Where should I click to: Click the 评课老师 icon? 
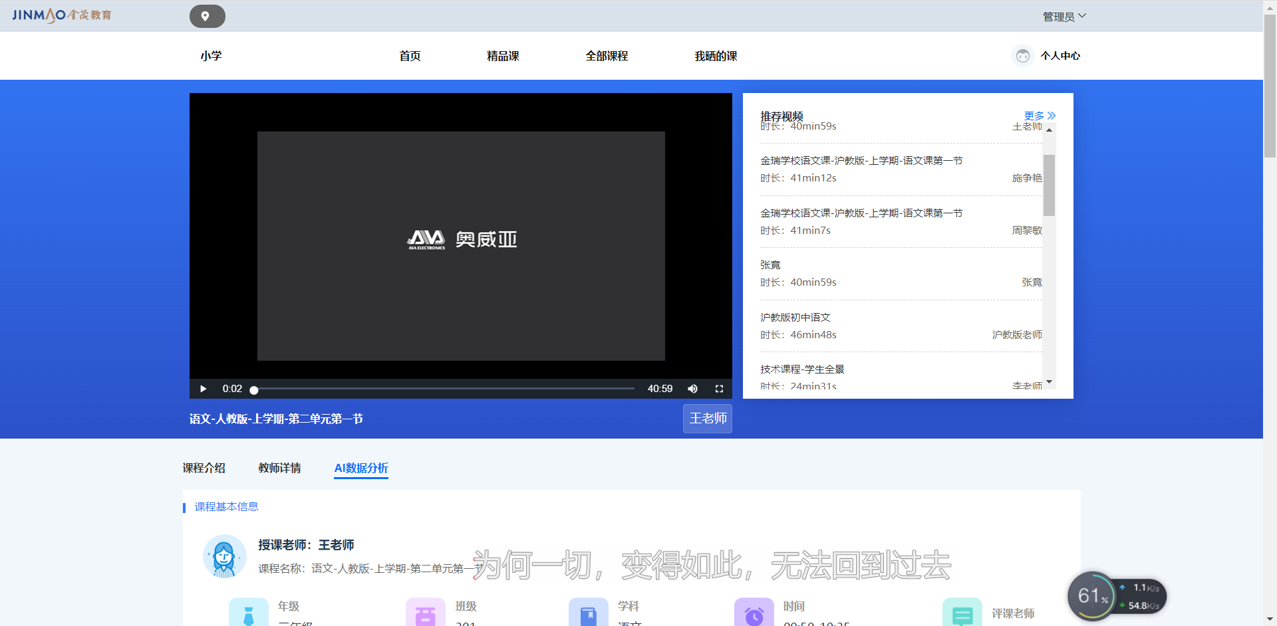(x=962, y=612)
